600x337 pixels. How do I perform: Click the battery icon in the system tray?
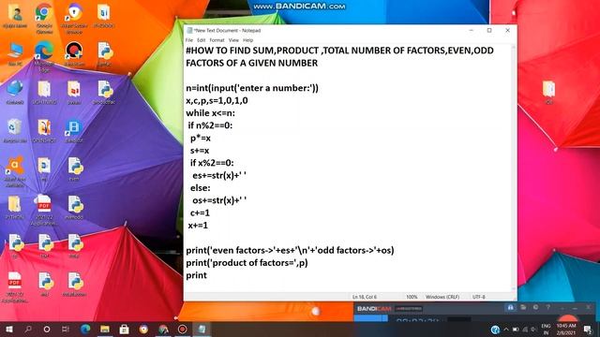coord(516,330)
